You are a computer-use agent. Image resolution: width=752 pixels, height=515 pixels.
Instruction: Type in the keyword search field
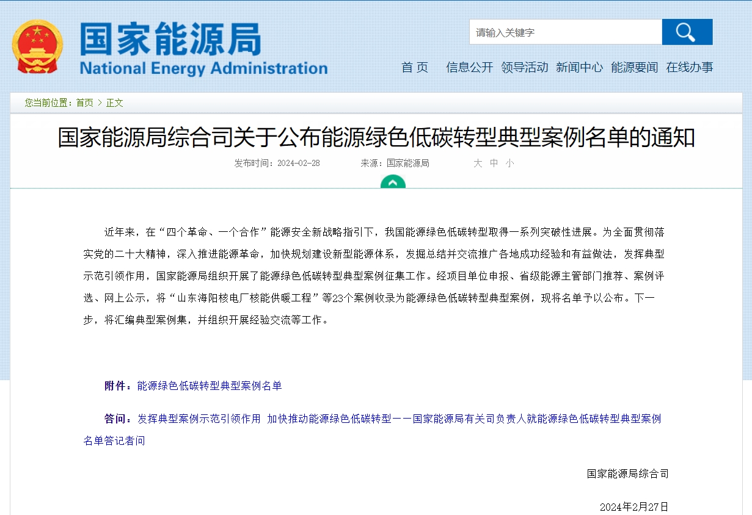click(565, 32)
